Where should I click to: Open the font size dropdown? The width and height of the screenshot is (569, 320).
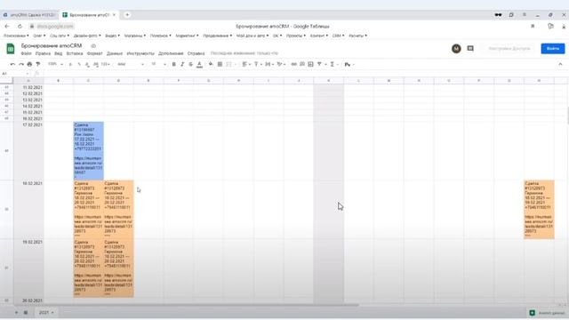[158, 64]
